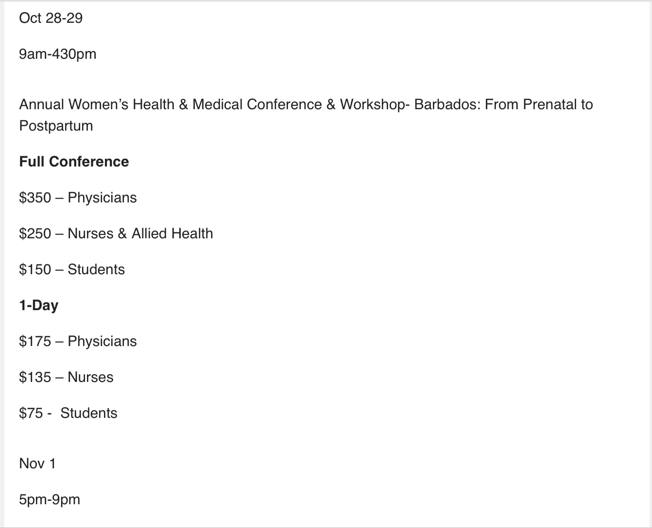The width and height of the screenshot is (652, 528).
Task: Click the "9am-430pm" time text
Action: [x=57, y=54]
